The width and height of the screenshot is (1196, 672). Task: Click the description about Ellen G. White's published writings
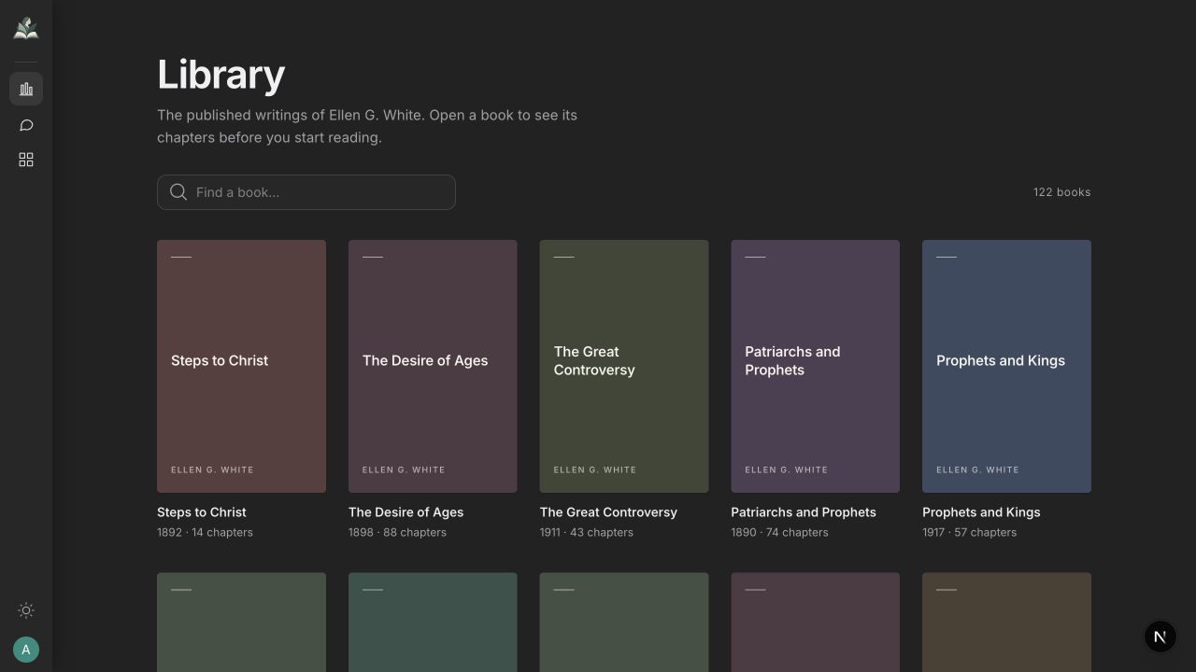pyautogui.click(x=367, y=126)
